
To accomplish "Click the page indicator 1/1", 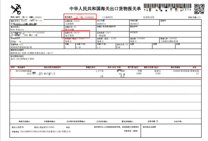I will tap(199, 17).
